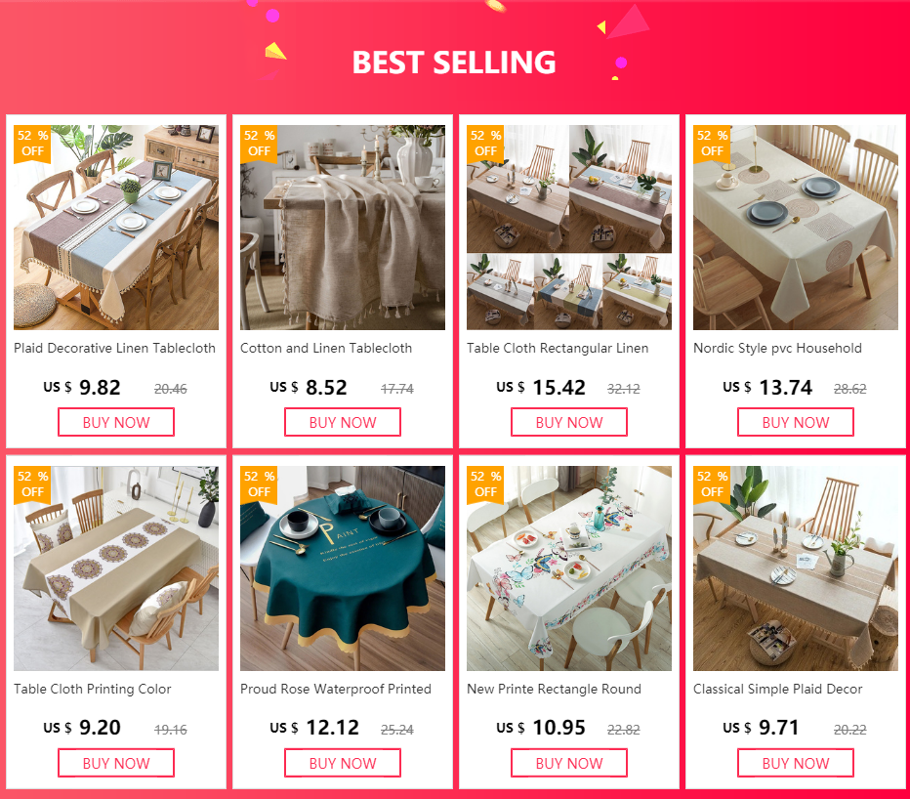The image size is (910, 799).
Task: Open the butterfly print tablecloth image
Action: [568, 568]
